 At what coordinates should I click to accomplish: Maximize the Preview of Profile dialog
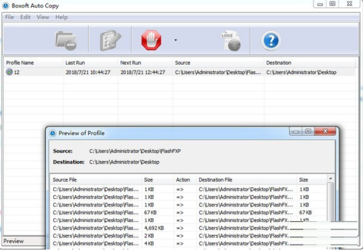(x=308, y=131)
